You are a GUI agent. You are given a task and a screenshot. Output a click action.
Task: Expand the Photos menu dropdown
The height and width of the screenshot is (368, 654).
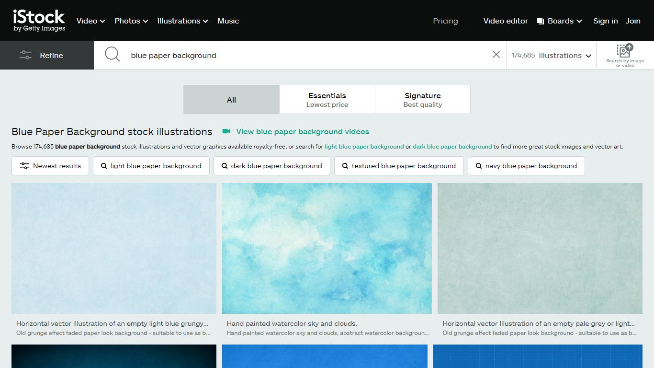click(132, 21)
